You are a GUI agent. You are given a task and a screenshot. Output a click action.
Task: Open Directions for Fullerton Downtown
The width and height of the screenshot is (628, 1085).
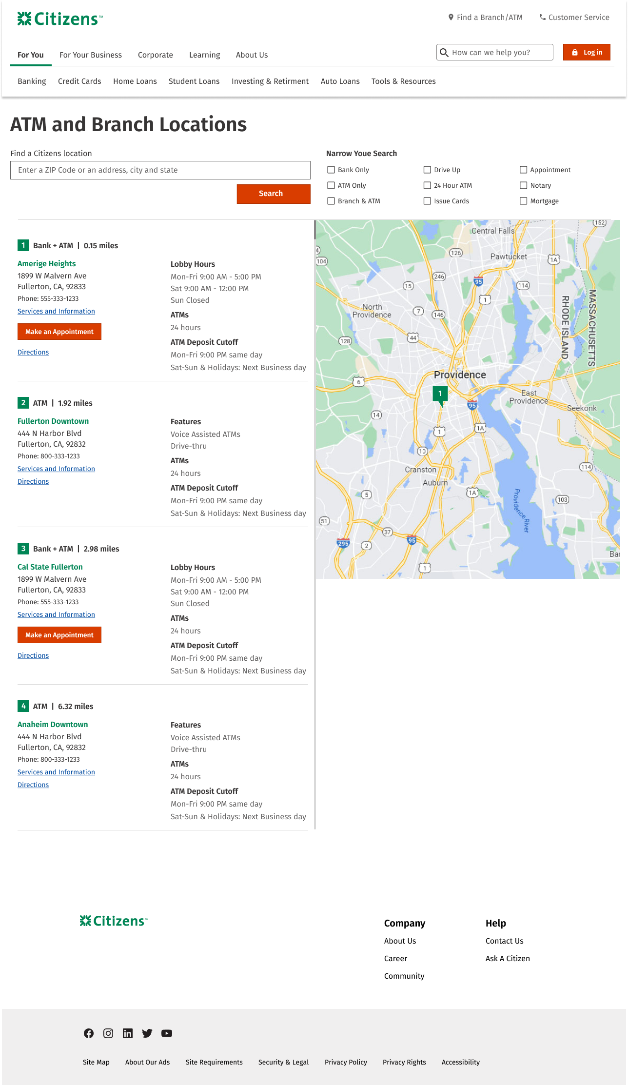(x=33, y=481)
